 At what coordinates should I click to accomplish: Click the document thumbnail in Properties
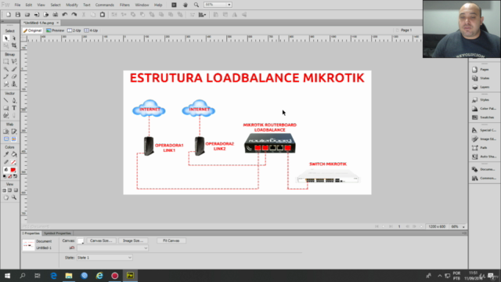(x=28, y=245)
